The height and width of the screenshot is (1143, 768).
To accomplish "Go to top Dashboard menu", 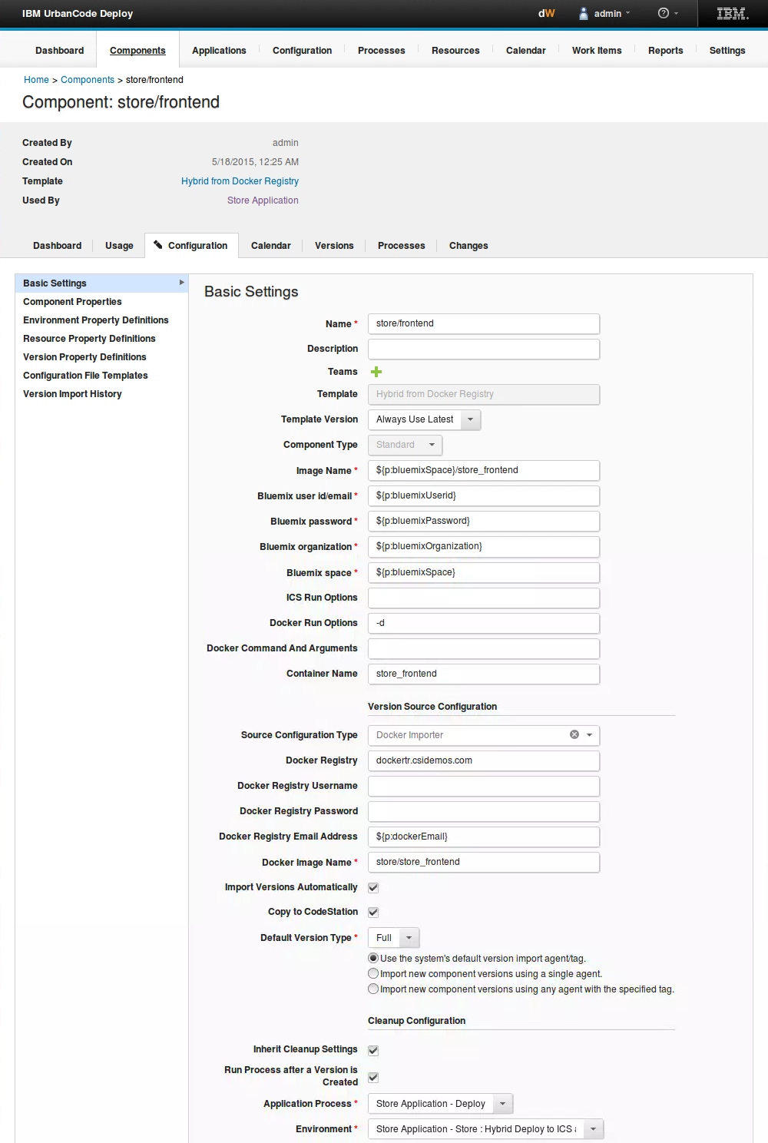I will (x=60, y=51).
